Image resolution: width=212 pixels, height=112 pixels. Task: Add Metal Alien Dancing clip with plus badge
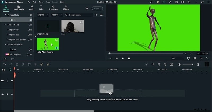click(56, 48)
